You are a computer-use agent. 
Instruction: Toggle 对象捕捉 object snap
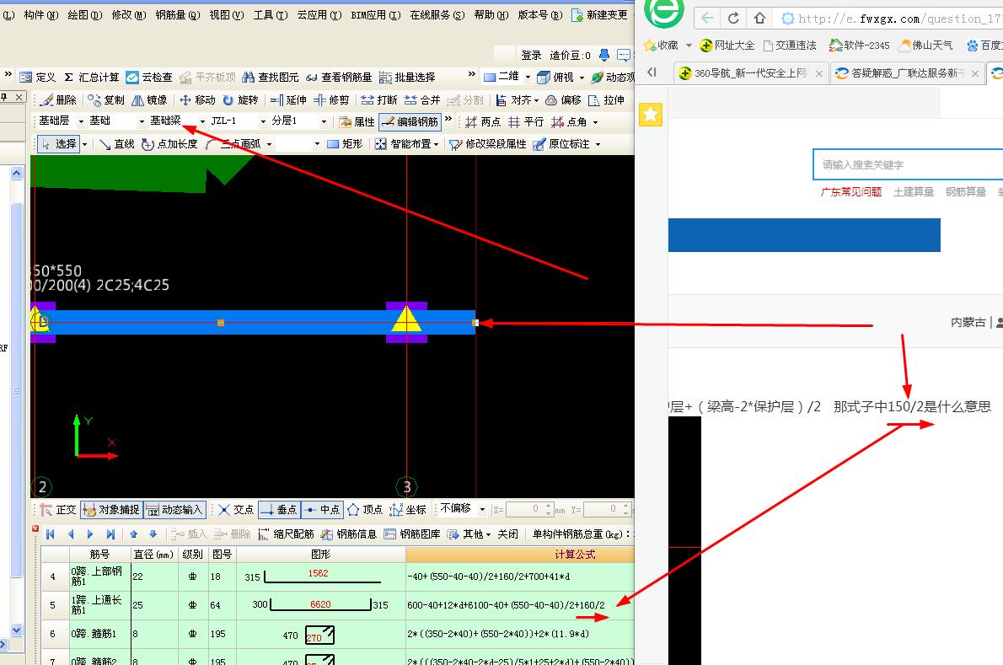(111, 510)
